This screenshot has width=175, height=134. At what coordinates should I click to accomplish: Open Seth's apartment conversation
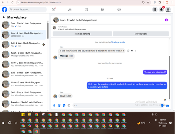(x=23, y=94)
